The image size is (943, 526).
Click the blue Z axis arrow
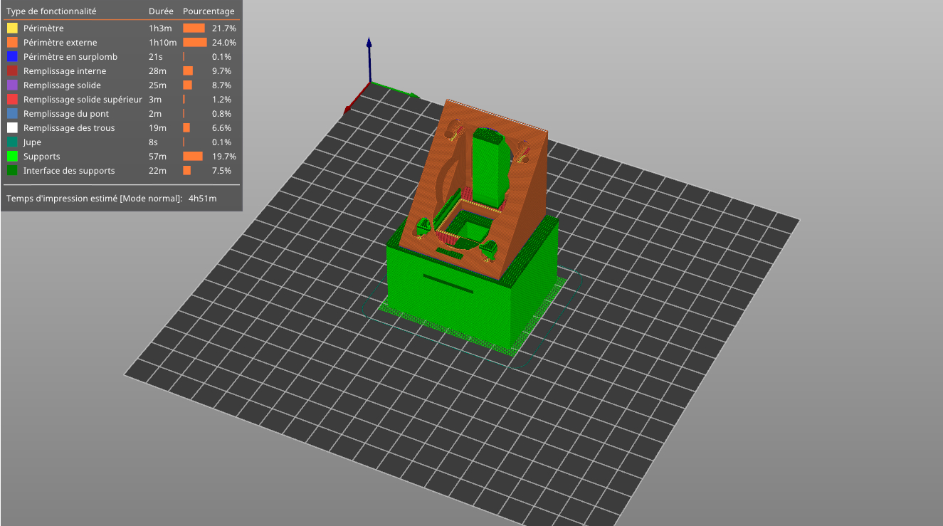pyautogui.click(x=369, y=60)
